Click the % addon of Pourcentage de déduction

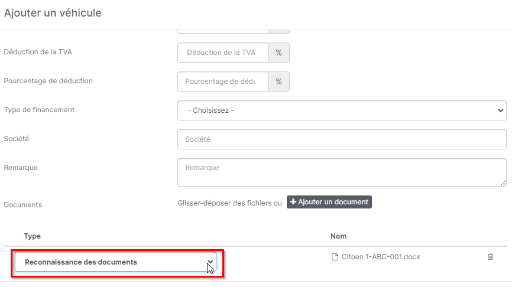[x=278, y=81]
